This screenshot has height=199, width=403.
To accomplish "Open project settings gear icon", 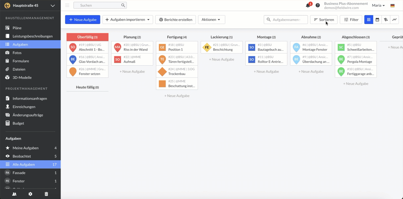I will click(30, 194).
